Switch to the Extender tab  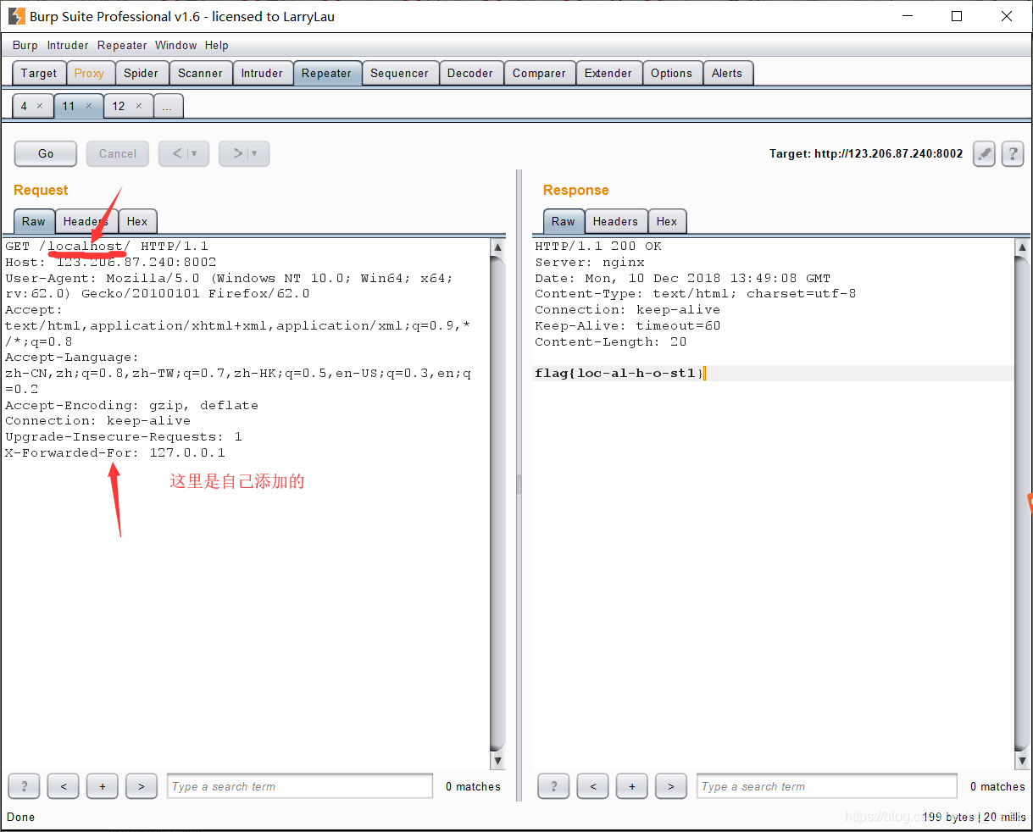tap(608, 73)
